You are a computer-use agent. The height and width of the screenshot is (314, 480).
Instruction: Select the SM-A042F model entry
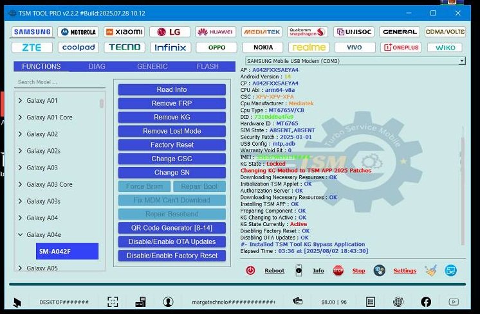[67, 251]
